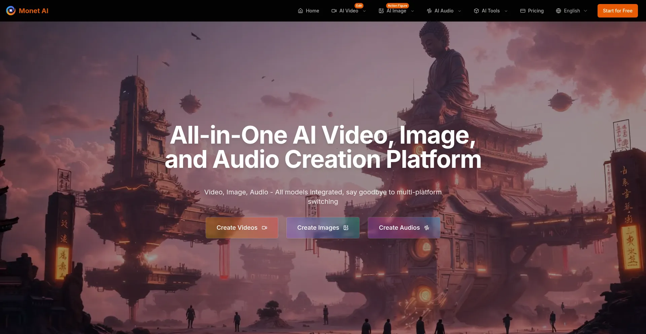Expand the AI Video dropdown chevron

point(364,11)
